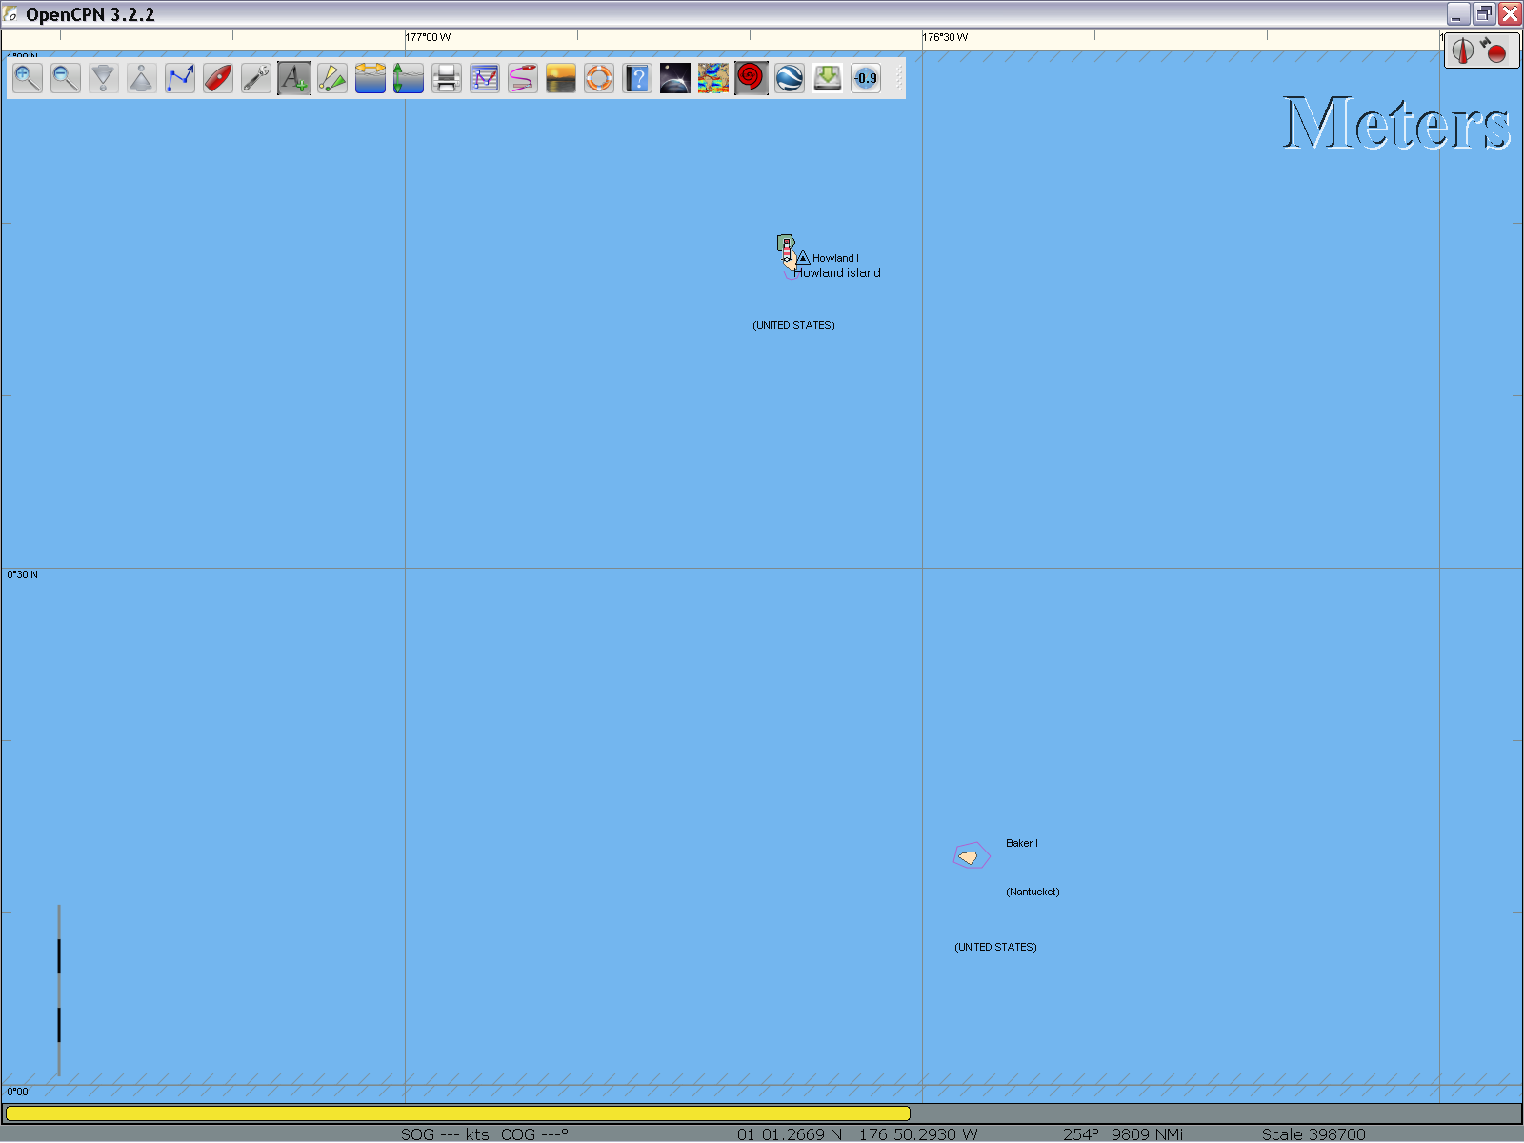
Task: Toggle Auto Follow with the red boat icon
Action: tap(218, 78)
